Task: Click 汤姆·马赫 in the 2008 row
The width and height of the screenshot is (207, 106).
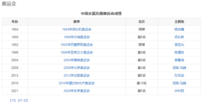Action: (179, 68)
